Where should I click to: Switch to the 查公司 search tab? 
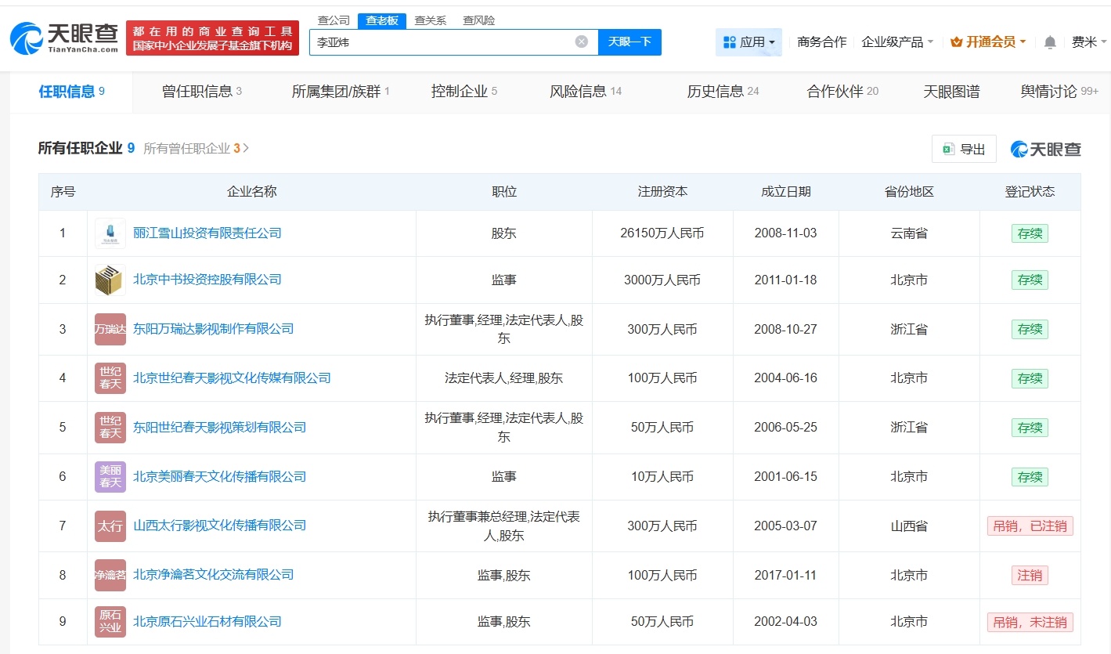pyautogui.click(x=334, y=20)
